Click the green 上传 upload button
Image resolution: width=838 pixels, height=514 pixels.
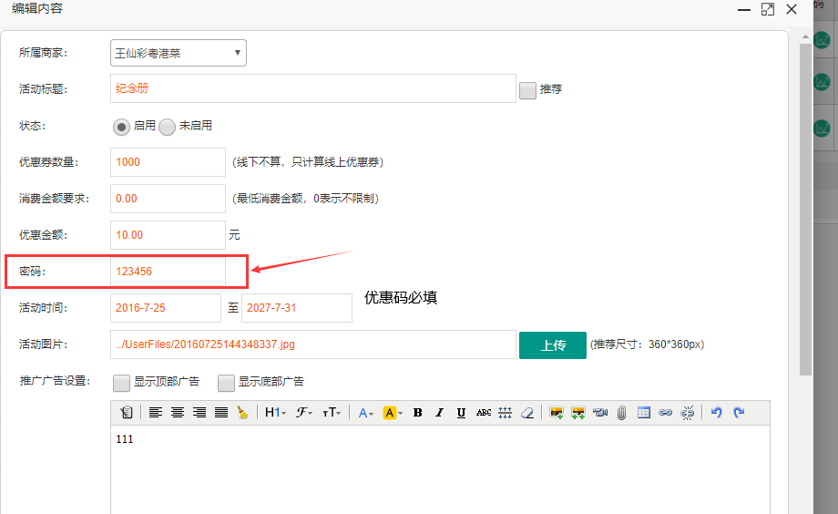[552, 345]
